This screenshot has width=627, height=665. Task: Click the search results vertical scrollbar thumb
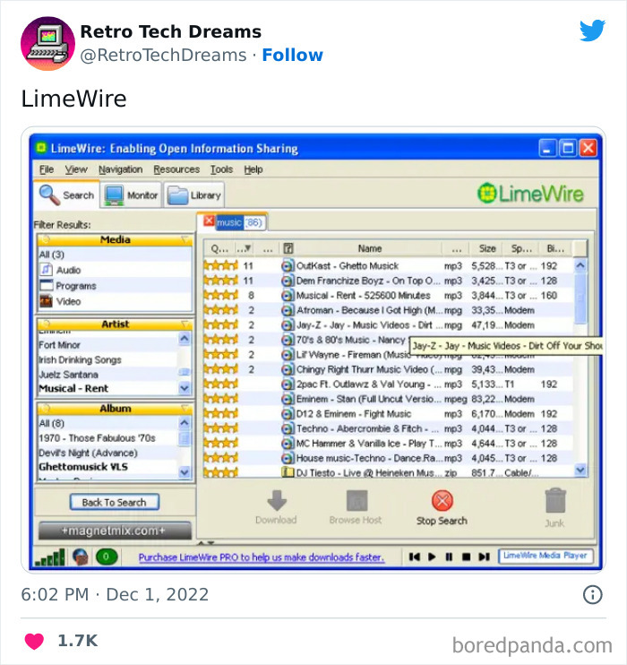click(x=580, y=298)
